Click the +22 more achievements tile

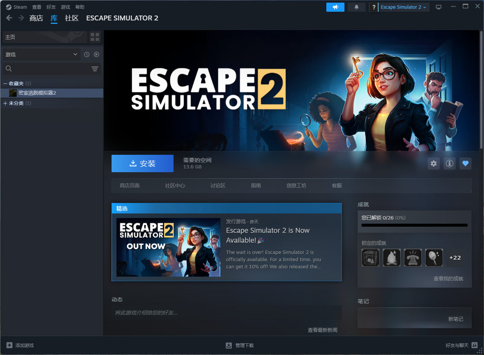455,258
